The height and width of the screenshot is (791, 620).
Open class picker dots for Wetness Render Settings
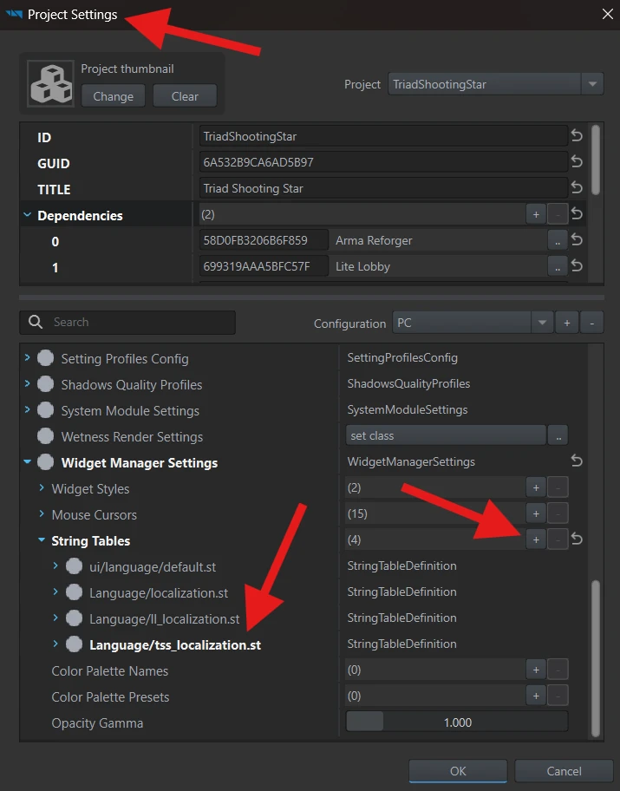click(558, 436)
